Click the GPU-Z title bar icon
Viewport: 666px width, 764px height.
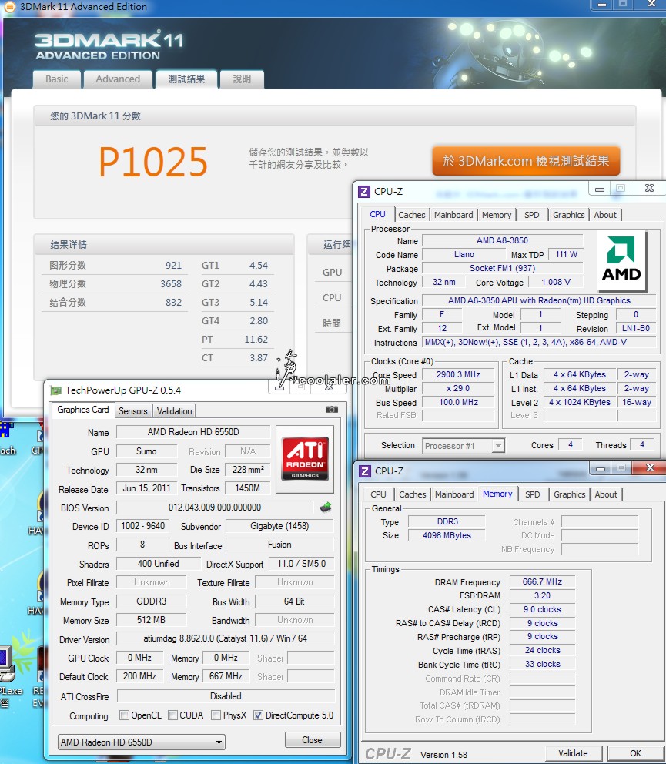(56, 390)
